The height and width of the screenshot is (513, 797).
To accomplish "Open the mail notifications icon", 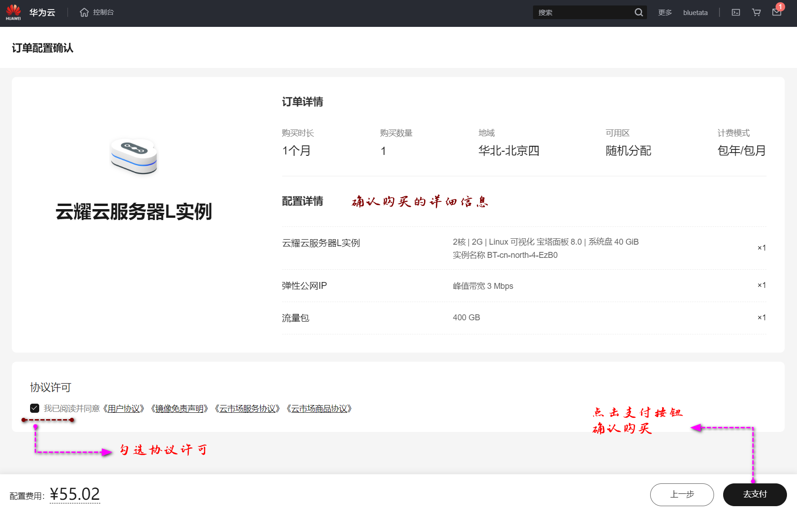I will (777, 12).
